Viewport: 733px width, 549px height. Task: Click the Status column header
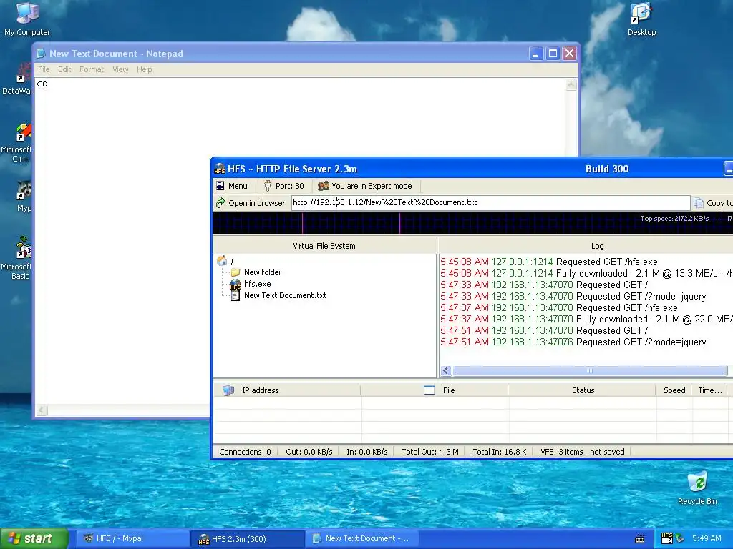click(582, 390)
